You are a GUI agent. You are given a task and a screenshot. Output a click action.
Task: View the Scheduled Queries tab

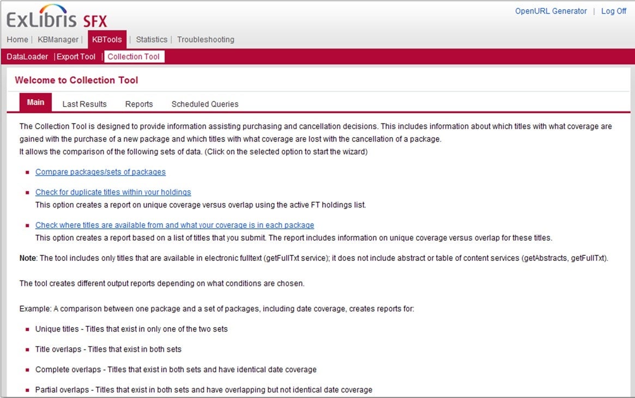point(205,104)
